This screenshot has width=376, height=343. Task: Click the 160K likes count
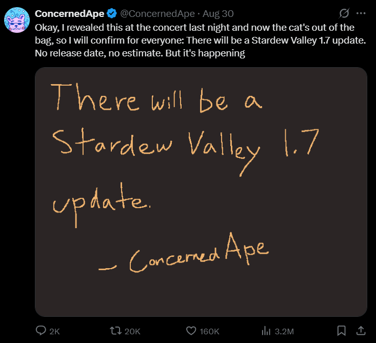(x=210, y=331)
